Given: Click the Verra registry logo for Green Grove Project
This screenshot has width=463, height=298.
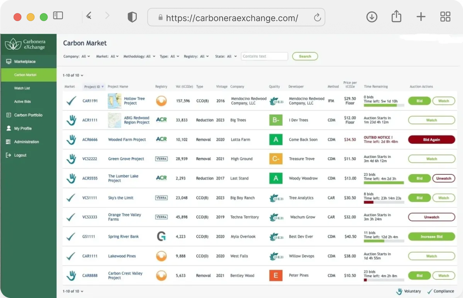Looking at the screenshot, I should 161,159.
